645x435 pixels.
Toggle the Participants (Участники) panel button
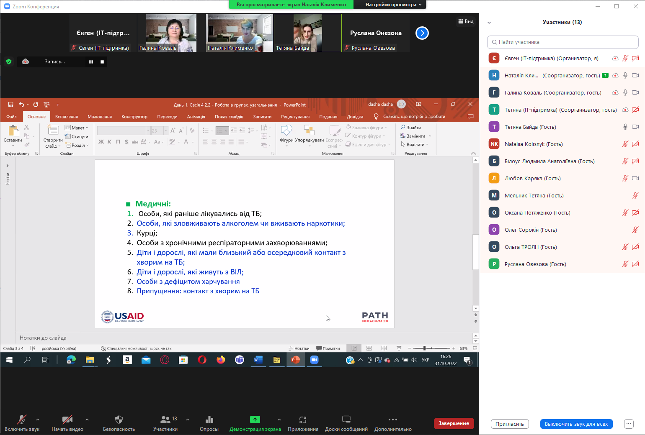[x=165, y=420]
